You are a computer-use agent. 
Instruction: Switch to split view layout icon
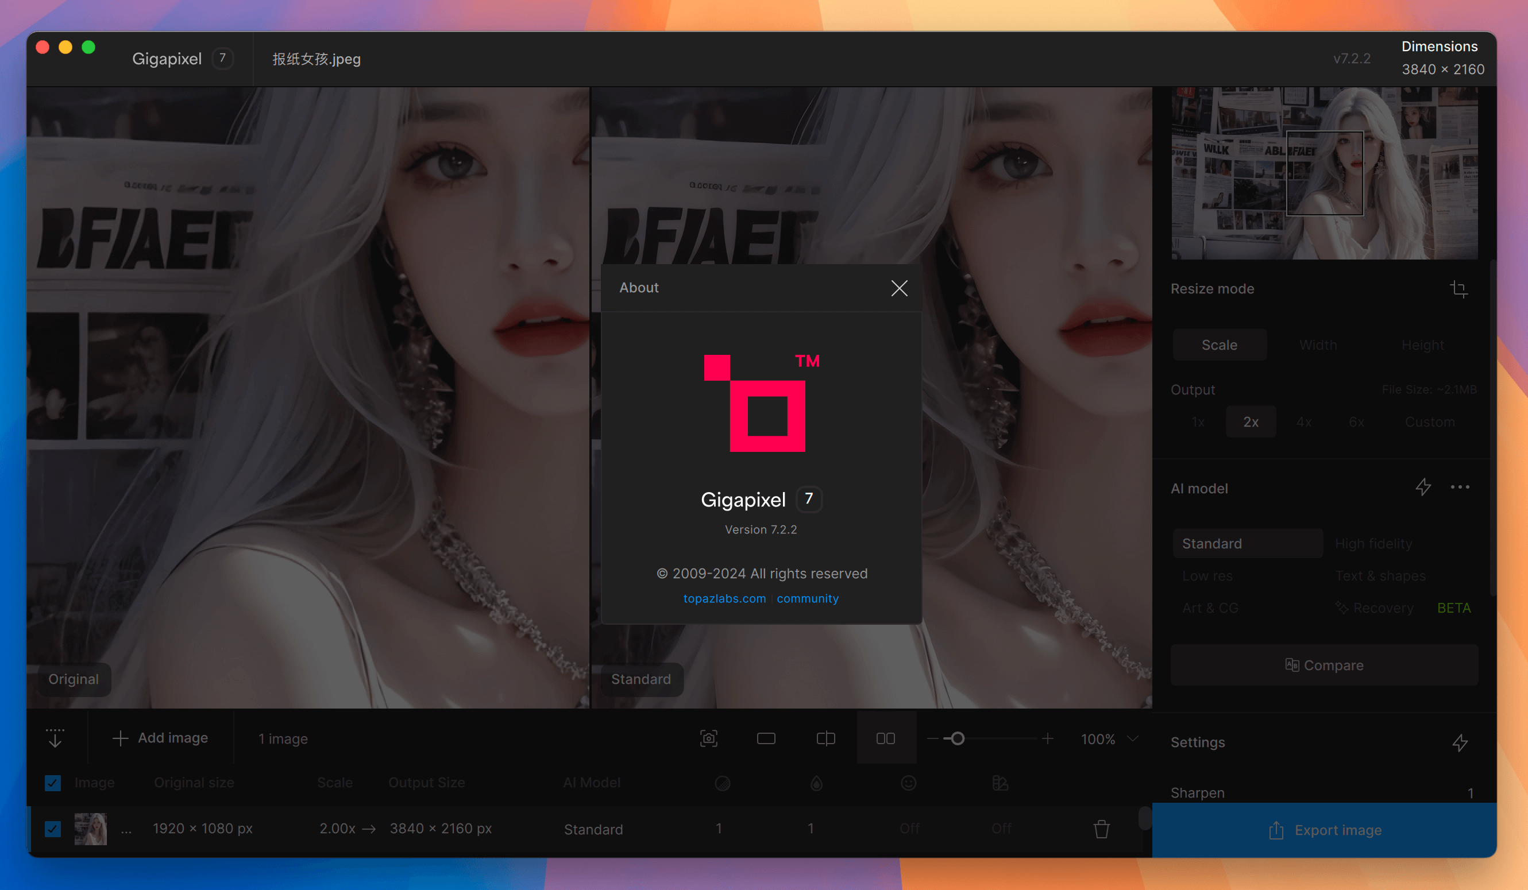826,738
